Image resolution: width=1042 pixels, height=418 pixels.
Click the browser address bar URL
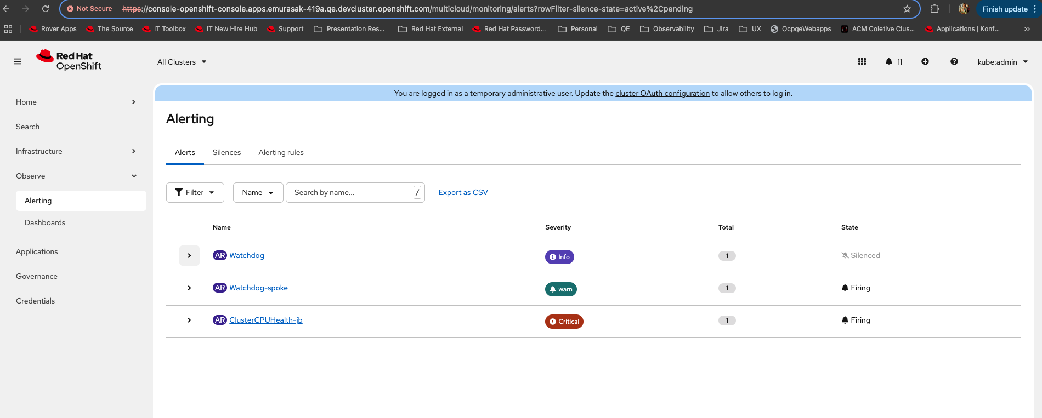coord(407,9)
